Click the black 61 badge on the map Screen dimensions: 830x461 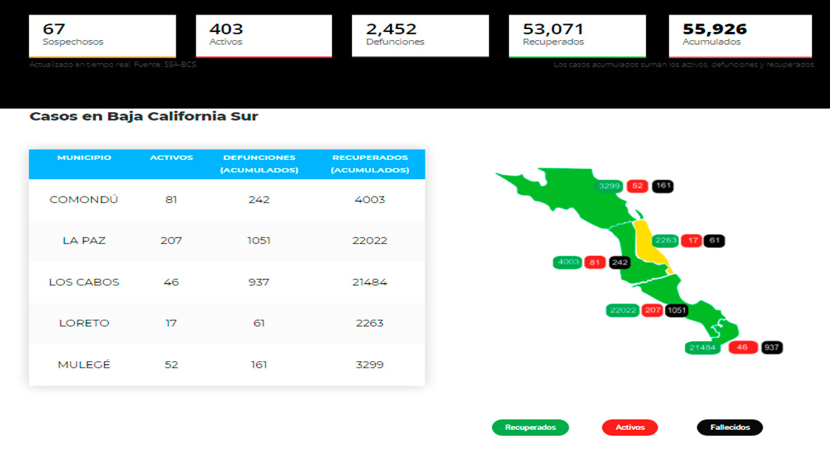point(714,241)
